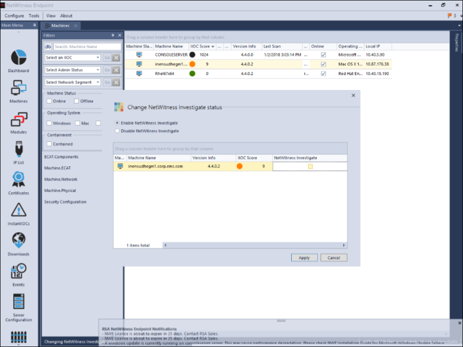Open InstantIOCs from the sidebar
Viewport: 463px width, 347px height.
pos(18,211)
